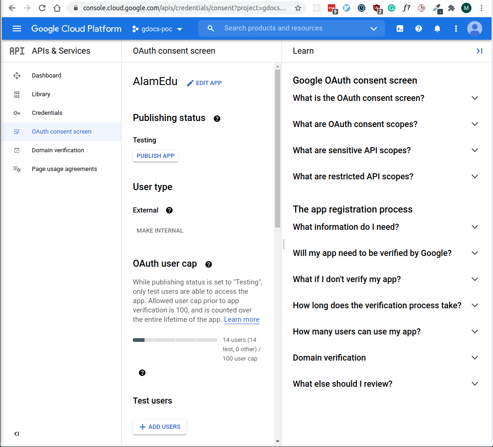Focus the Search products and resources field

click(x=291, y=28)
